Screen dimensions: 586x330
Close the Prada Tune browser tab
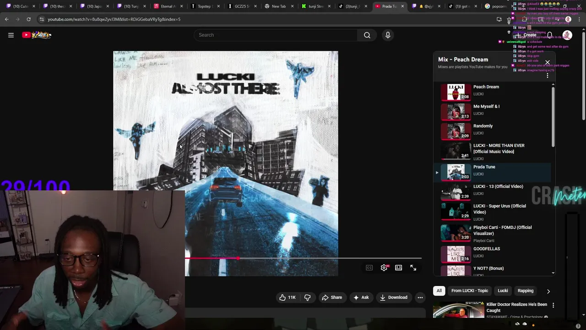pyautogui.click(x=402, y=6)
